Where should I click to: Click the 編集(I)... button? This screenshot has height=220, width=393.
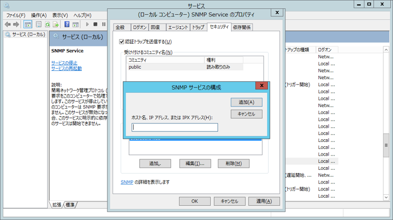tap(195, 164)
